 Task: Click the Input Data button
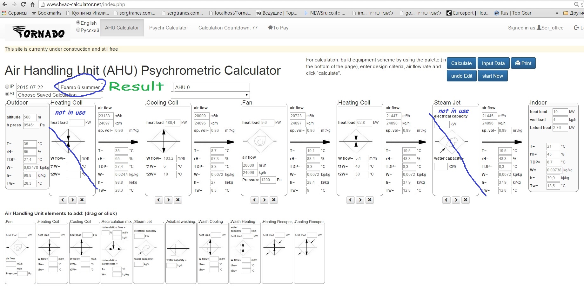[x=493, y=63]
